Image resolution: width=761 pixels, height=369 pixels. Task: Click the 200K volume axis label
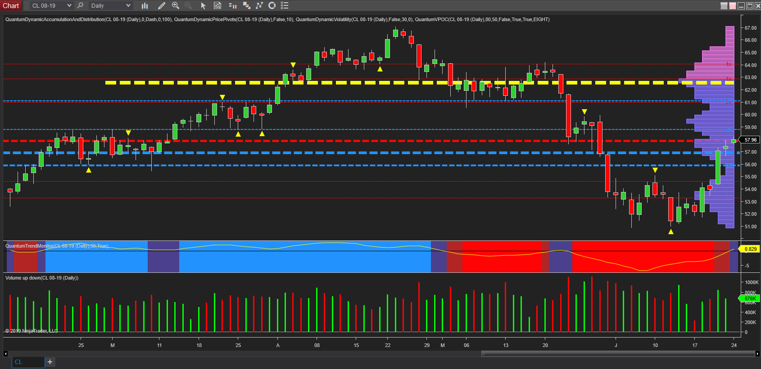(750, 322)
